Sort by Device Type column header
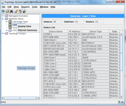This screenshot has height=106, width=126. click(95, 31)
